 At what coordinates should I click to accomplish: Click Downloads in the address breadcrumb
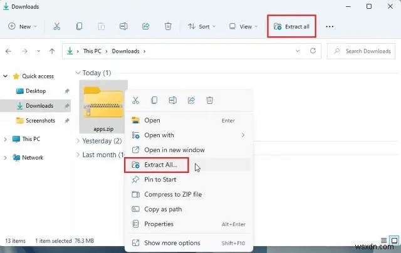[x=125, y=51]
